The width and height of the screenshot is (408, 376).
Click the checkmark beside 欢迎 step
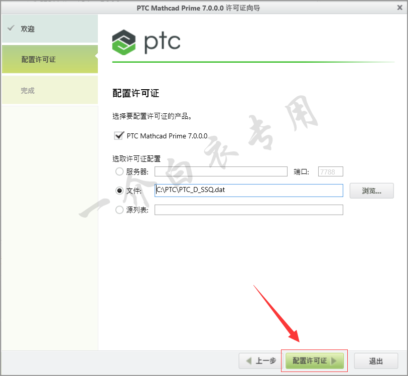(x=11, y=28)
